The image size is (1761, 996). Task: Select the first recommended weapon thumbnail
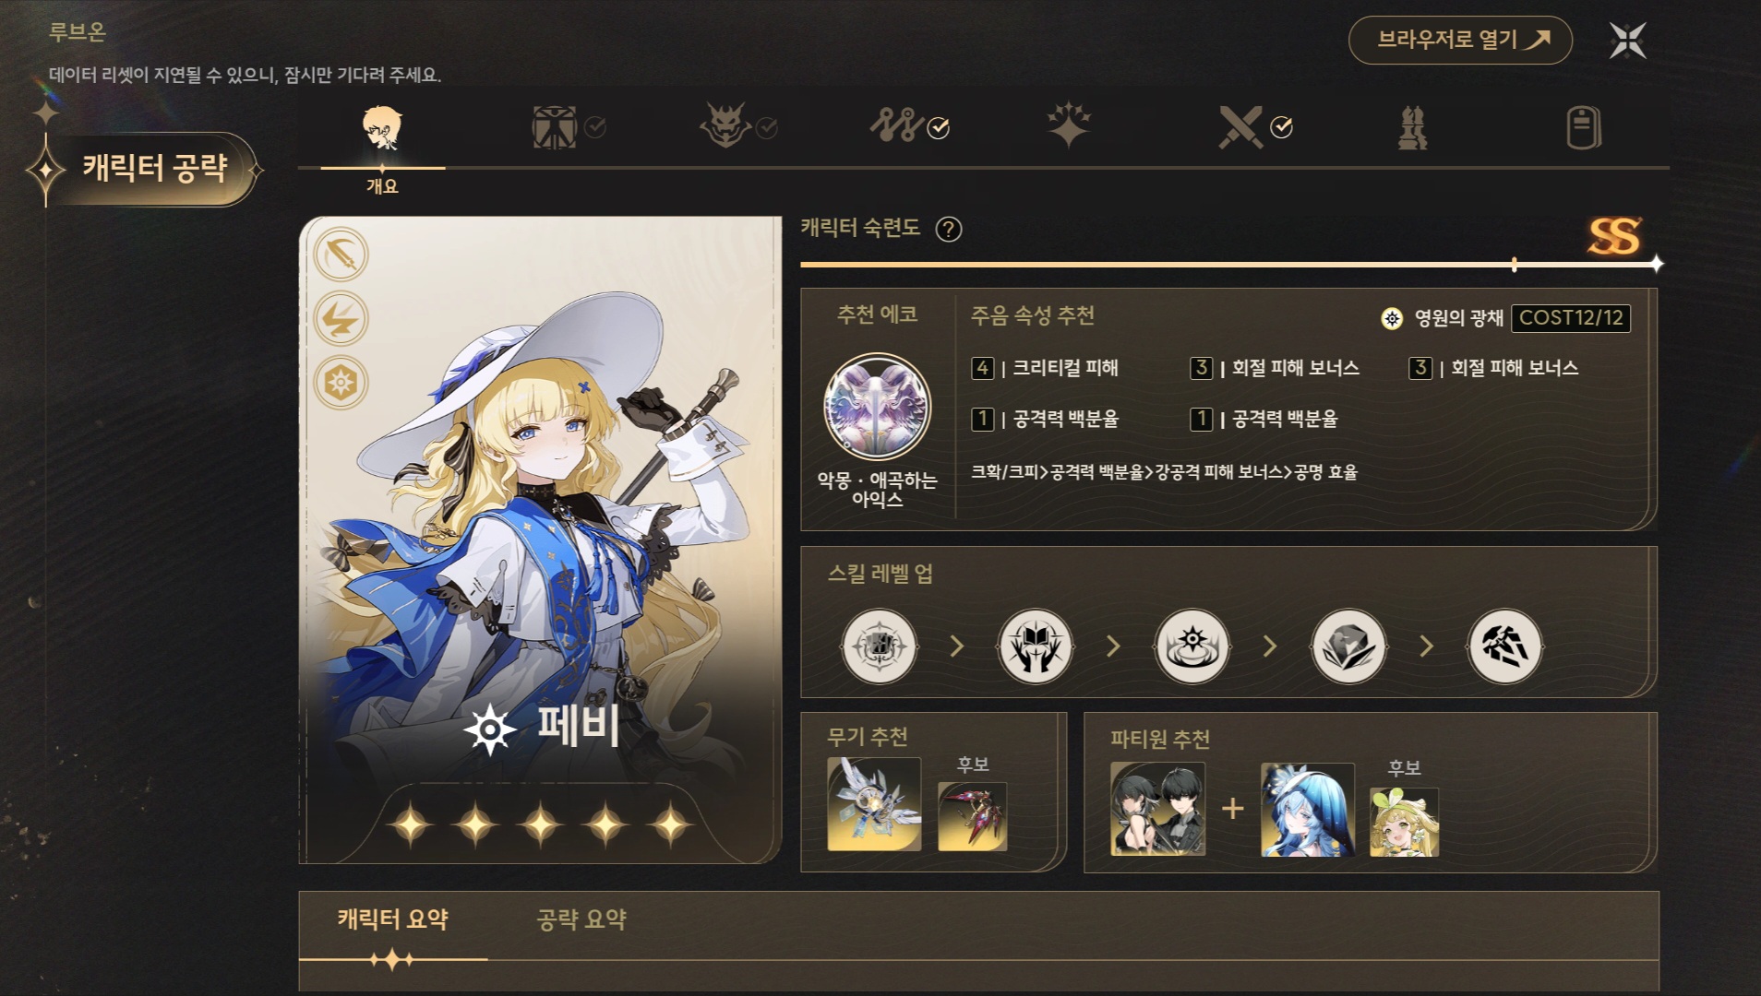874,804
